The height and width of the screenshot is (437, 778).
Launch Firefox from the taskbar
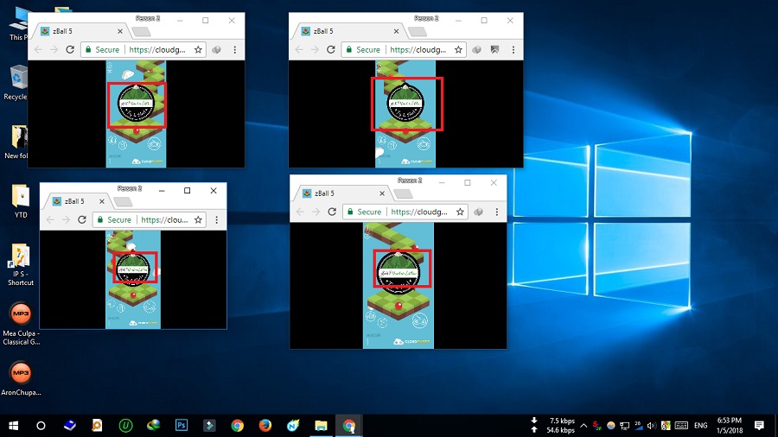point(265,426)
